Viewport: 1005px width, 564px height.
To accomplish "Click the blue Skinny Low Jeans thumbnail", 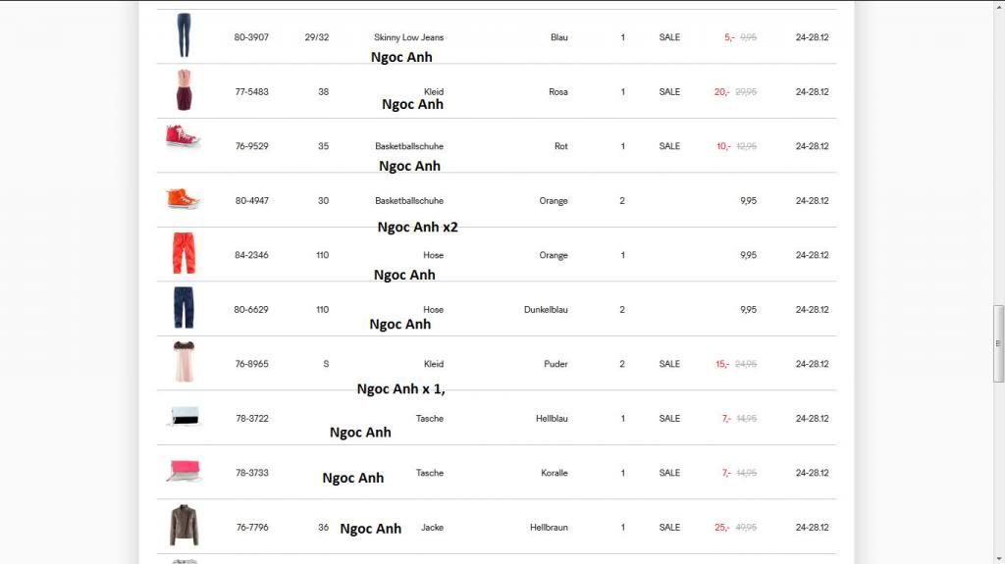I will click(x=184, y=35).
